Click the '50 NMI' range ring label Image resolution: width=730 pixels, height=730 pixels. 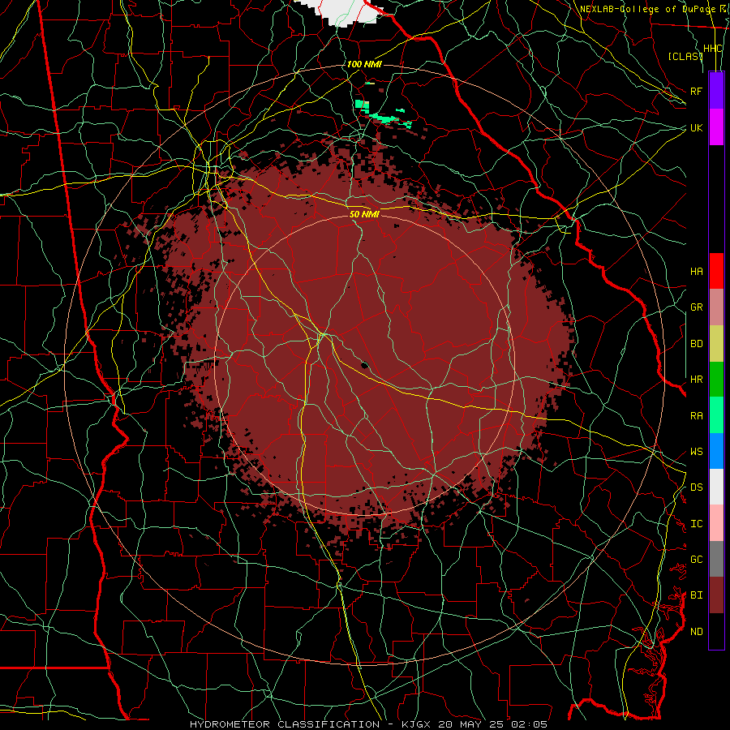click(x=364, y=214)
